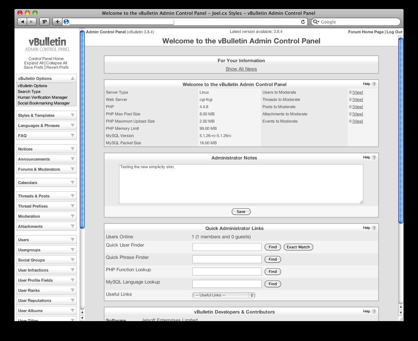Open Forum Home Page link
418x341 pixels.
click(366, 32)
